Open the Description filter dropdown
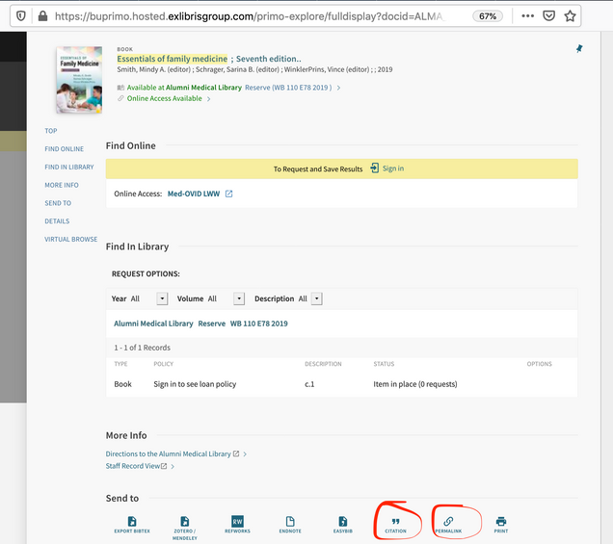The height and width of the screenshot is (544, 613). click(x=317, y=298)
